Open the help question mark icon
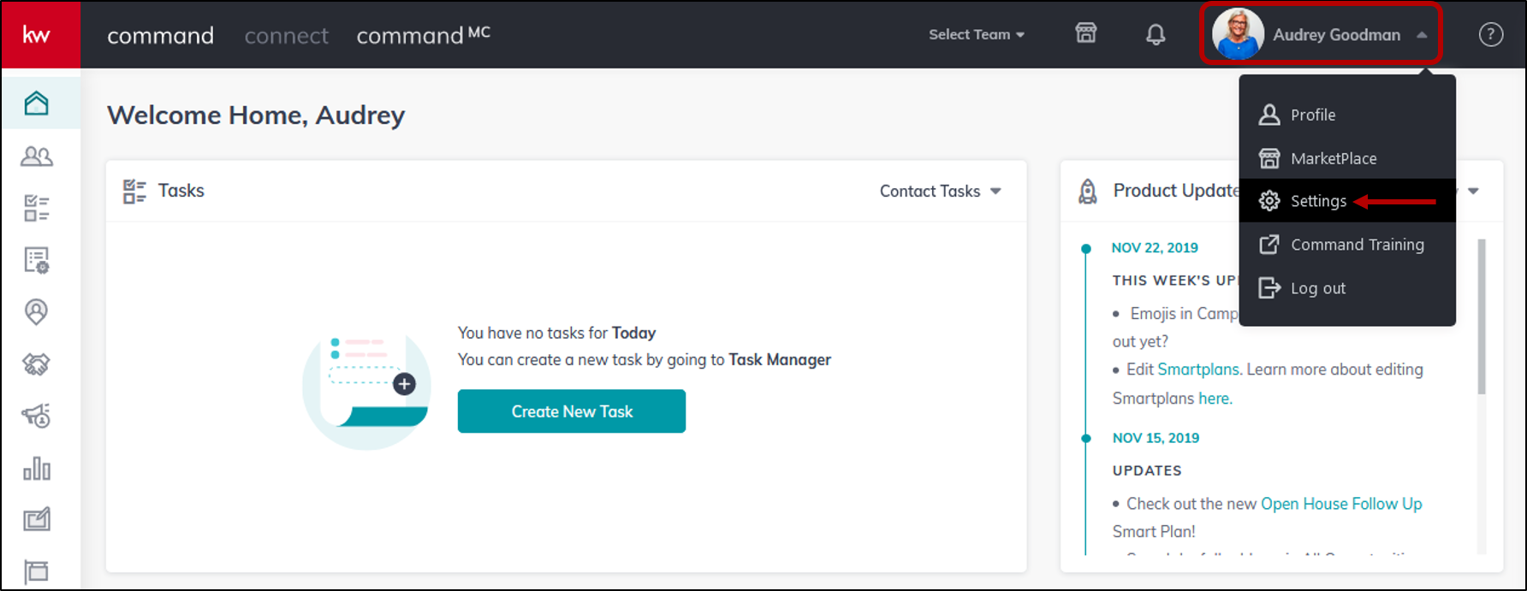 click(x=1490, y=34)
